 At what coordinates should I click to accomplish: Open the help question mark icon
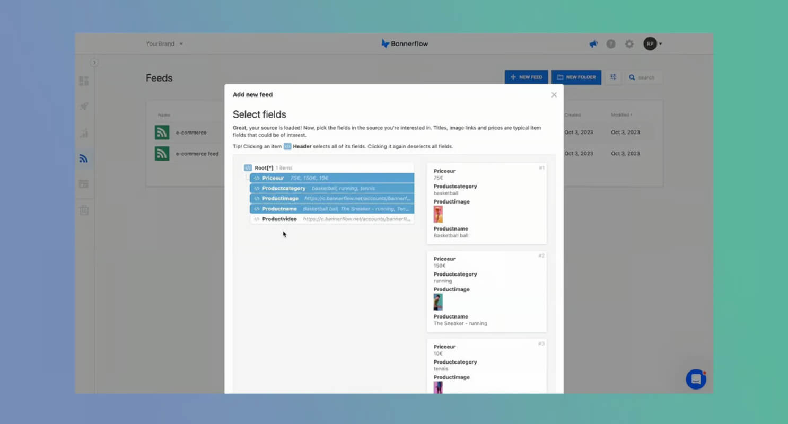click(x=611, y=44)
